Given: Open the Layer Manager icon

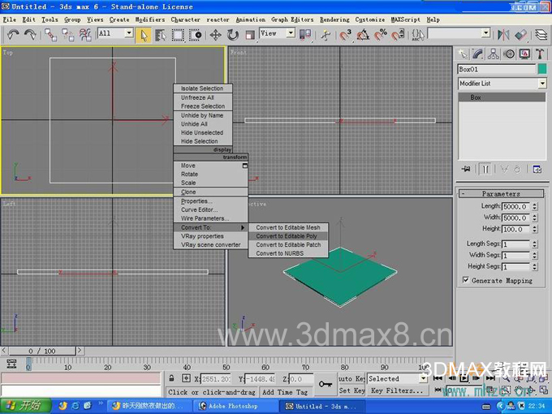Looking at the screenshot, I should click(541, 35).
